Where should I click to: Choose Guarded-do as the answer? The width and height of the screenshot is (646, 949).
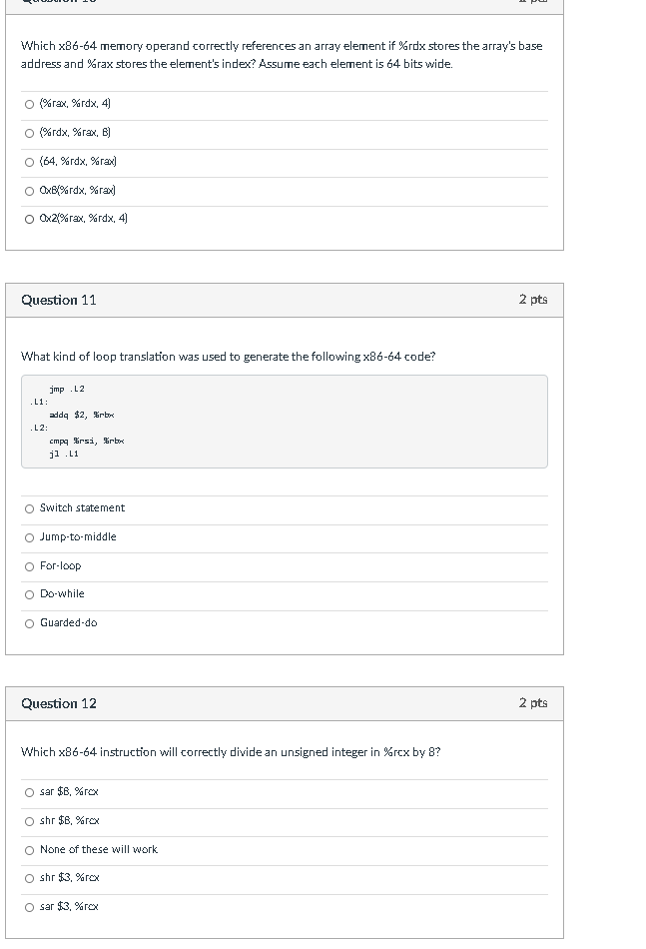[x=30, y=623]
